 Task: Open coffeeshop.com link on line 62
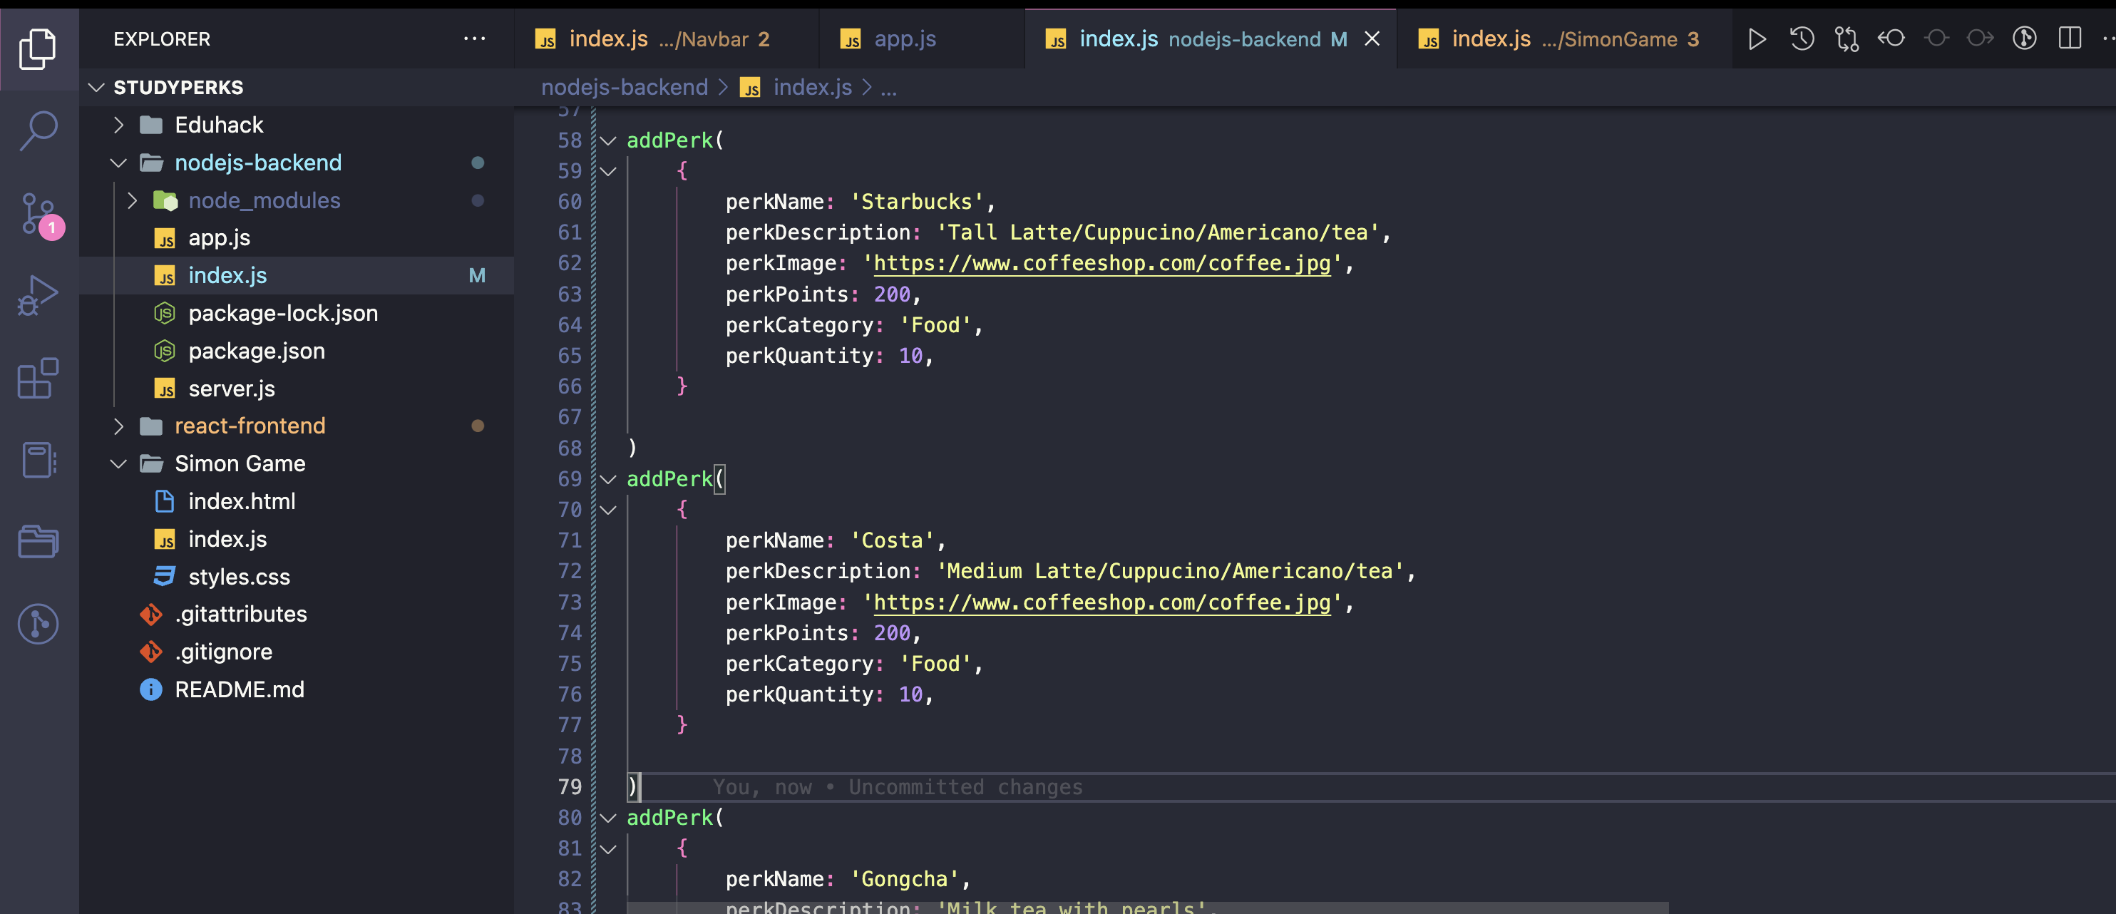(1101, 264)
